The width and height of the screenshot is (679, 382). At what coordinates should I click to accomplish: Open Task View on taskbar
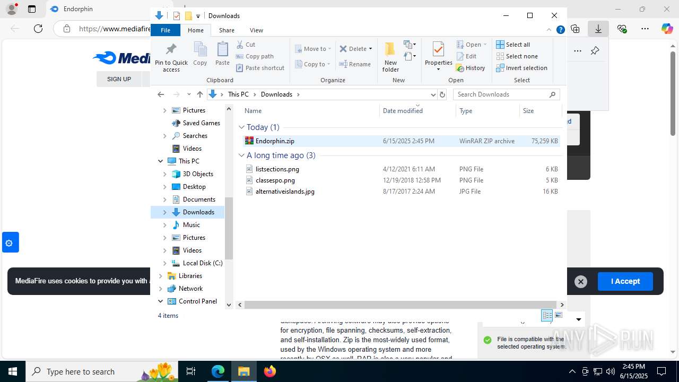tap(191, 371)
